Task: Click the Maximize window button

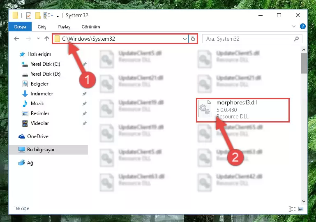Action: pos(279,15)
